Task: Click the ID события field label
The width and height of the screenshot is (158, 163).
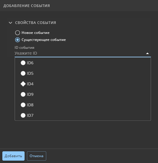Action: point(24,48)
